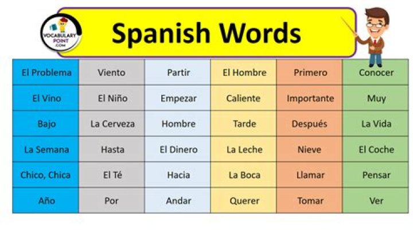Viewport: 413px width, 232px height.
Task: Select the Año cell
Action: (46, 201)
